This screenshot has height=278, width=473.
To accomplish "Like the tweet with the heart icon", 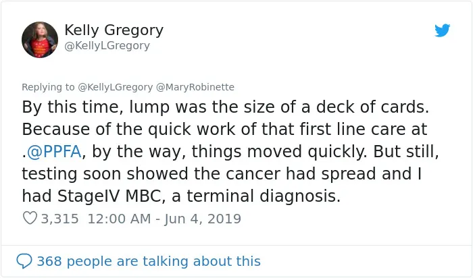I will (30, 218).
